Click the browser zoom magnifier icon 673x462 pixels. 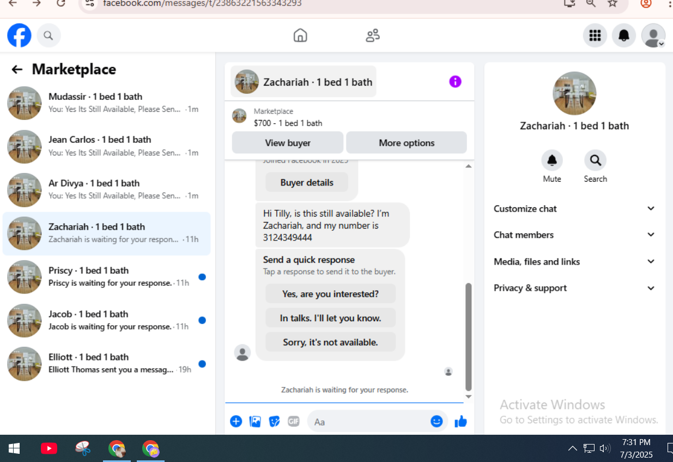tap(591, 3)
